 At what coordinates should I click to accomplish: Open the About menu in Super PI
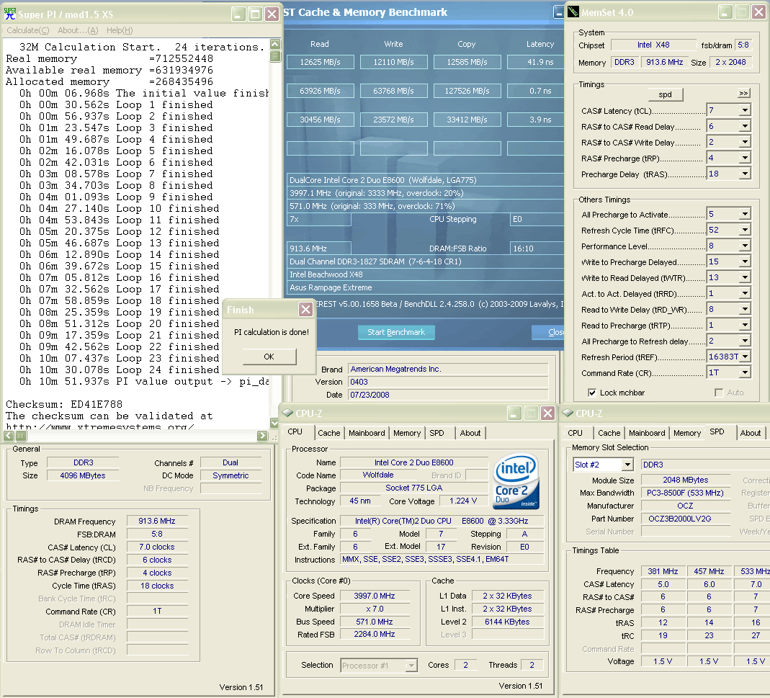click(78, 30)
